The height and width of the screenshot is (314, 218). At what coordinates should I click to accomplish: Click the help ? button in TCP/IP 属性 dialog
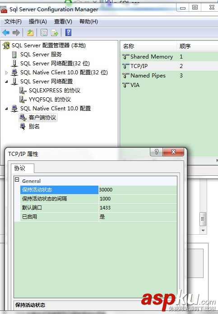click(157, 152)
